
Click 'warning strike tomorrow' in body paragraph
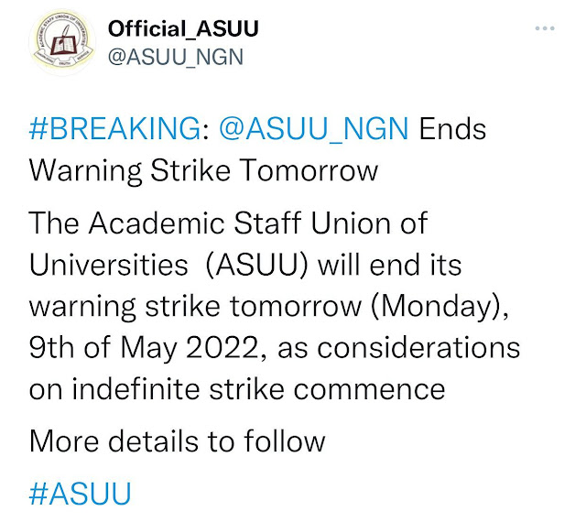pos(195,307)
